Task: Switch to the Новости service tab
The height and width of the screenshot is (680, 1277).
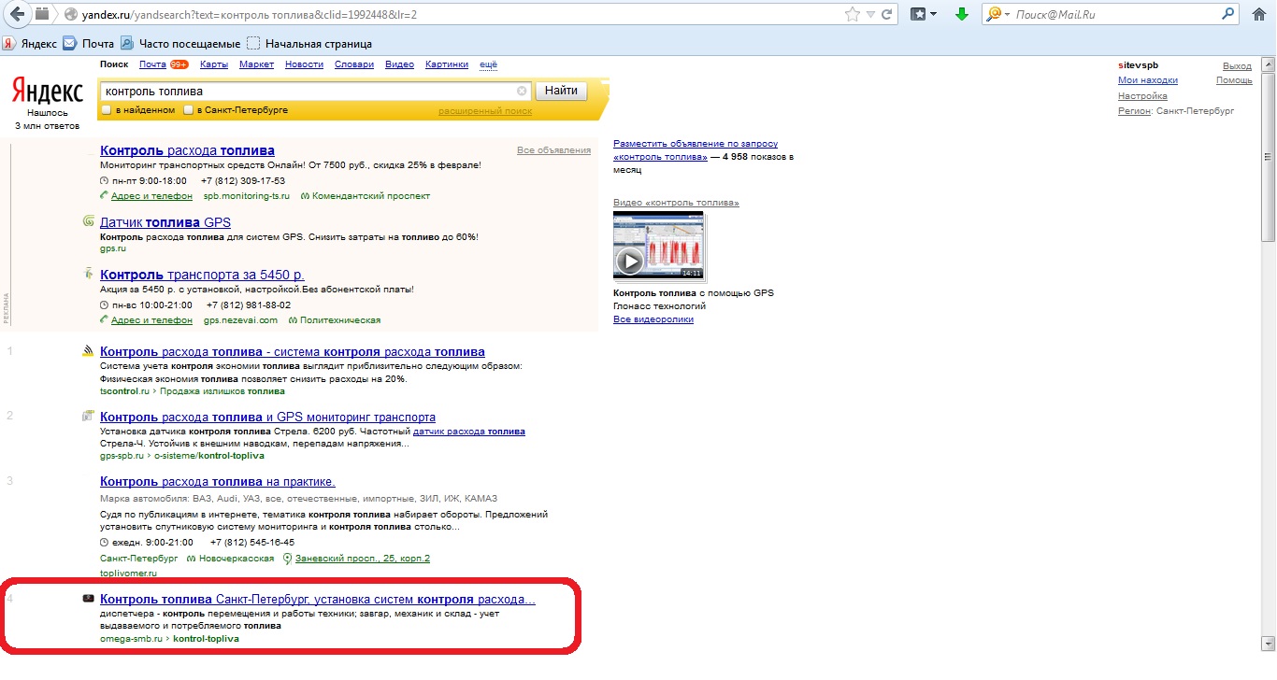Action: [x=304, y=64]
